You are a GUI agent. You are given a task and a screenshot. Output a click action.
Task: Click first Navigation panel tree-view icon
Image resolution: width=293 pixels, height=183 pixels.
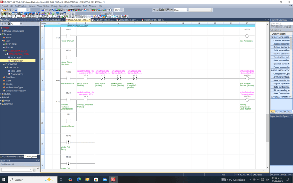3,24
